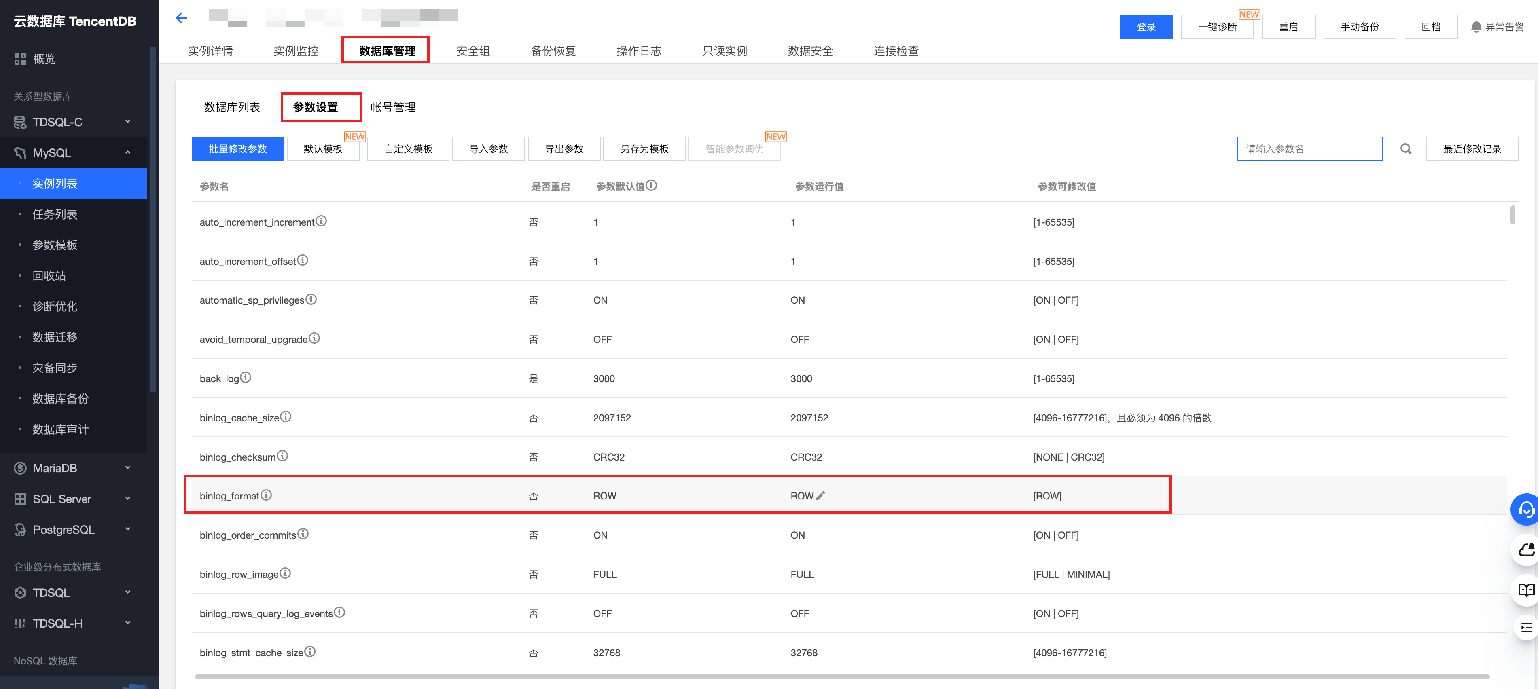The height and width of the screenshot is (689, 1538).
Task: Click info icon next to binlog_checksum
Action: (x=282, y=457)
